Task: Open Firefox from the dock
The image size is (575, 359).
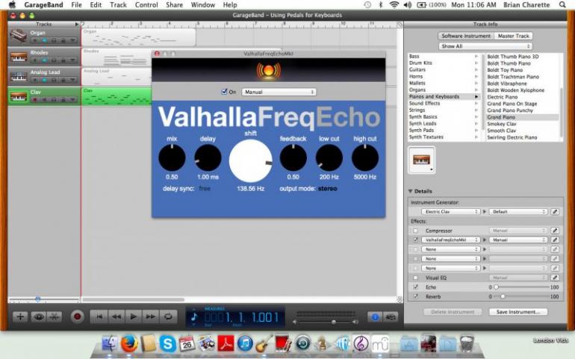Action: click(x=129, y=343)
